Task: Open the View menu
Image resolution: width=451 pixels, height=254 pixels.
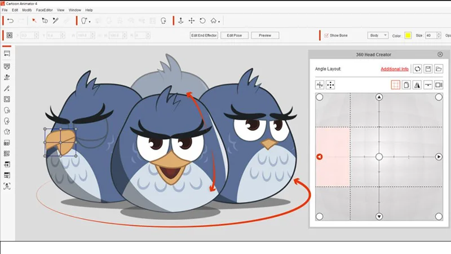Action: tap(60, 10)
